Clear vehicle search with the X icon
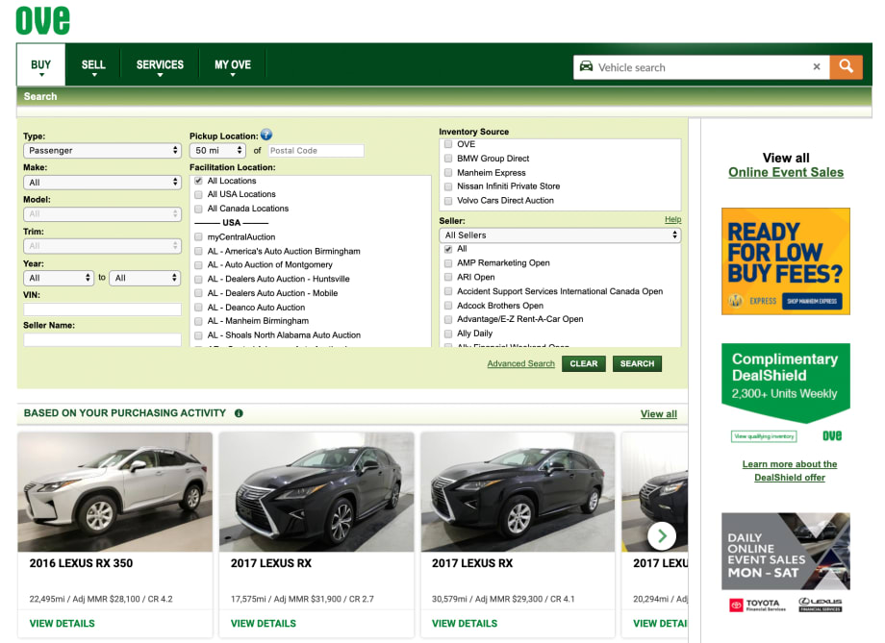Viewport: 885px width, 643px height. coord(816,66)
